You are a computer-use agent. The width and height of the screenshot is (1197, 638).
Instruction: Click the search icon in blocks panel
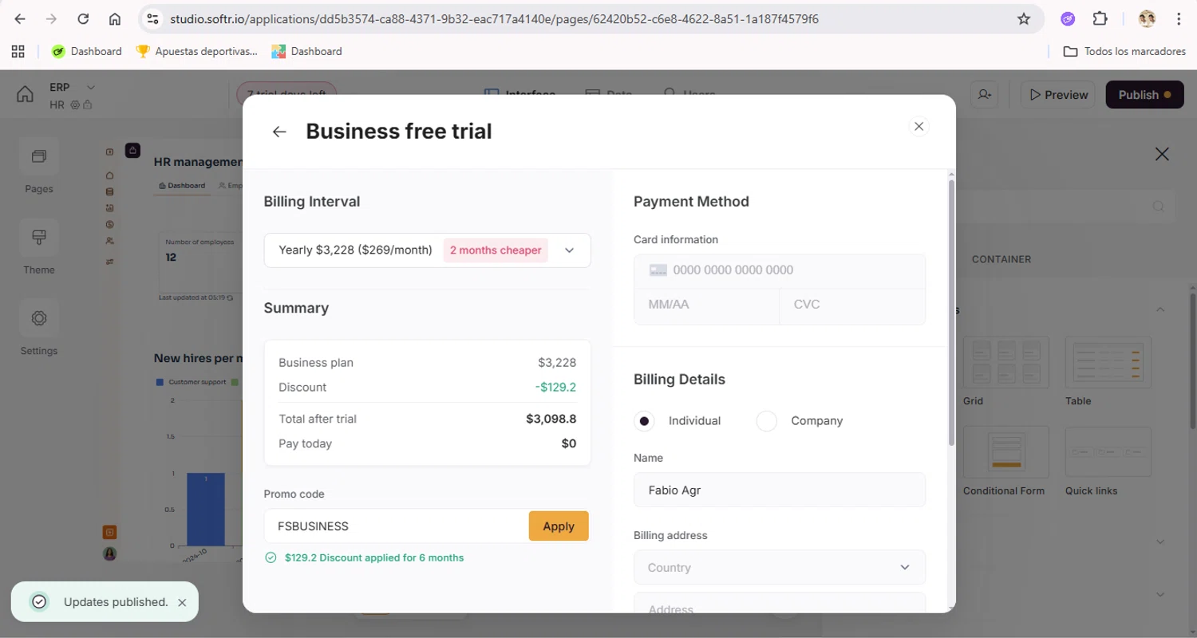(1158, 207)
